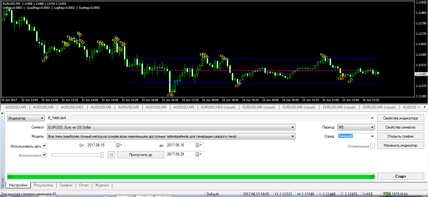Enable the 'Оптимизация' checkbox

click(x=373, y=146)
